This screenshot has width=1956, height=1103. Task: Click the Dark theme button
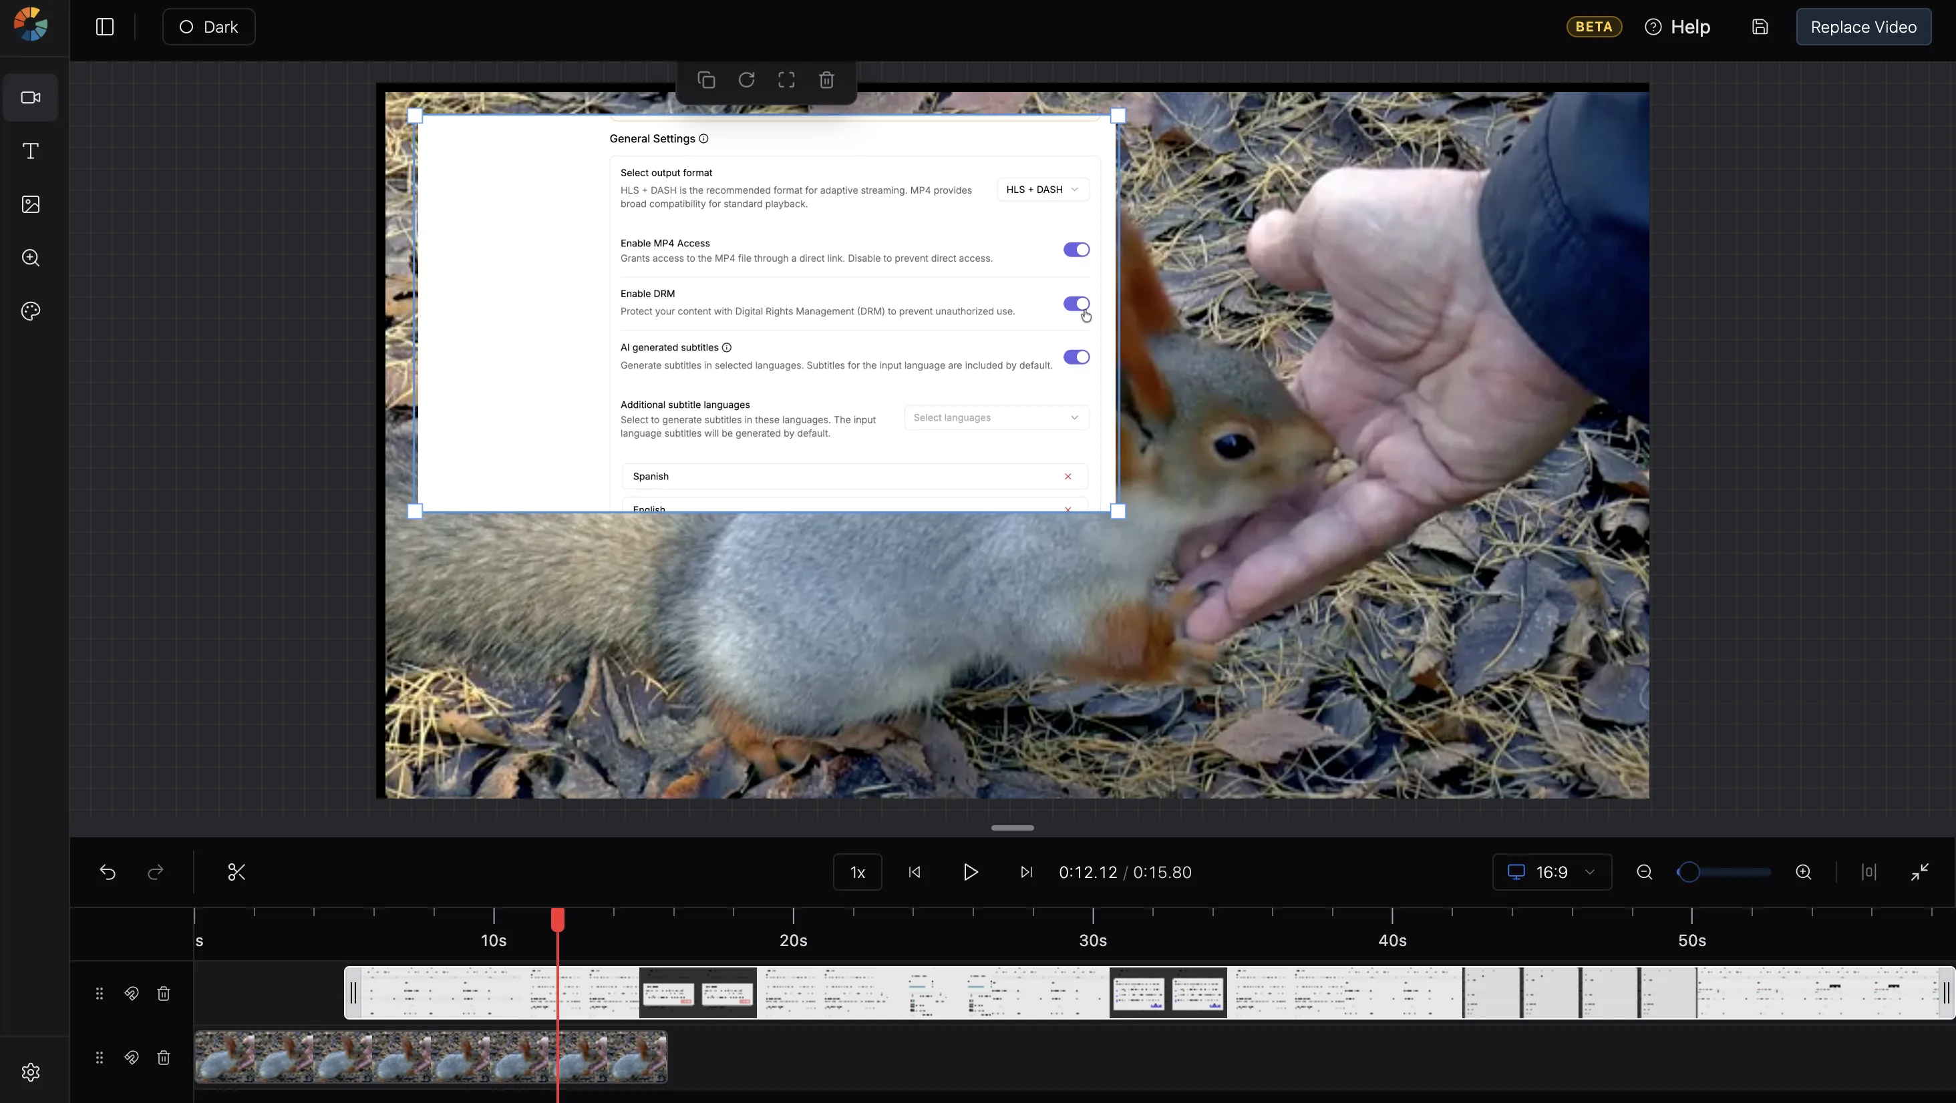click(x=209, y=27)
